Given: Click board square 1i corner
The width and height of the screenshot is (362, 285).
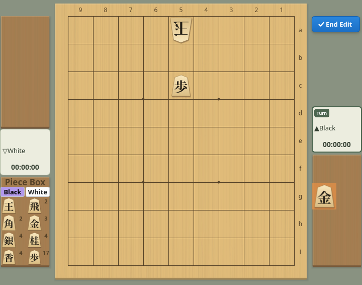Looking at the screenshot, I should (x=282, y=252).
